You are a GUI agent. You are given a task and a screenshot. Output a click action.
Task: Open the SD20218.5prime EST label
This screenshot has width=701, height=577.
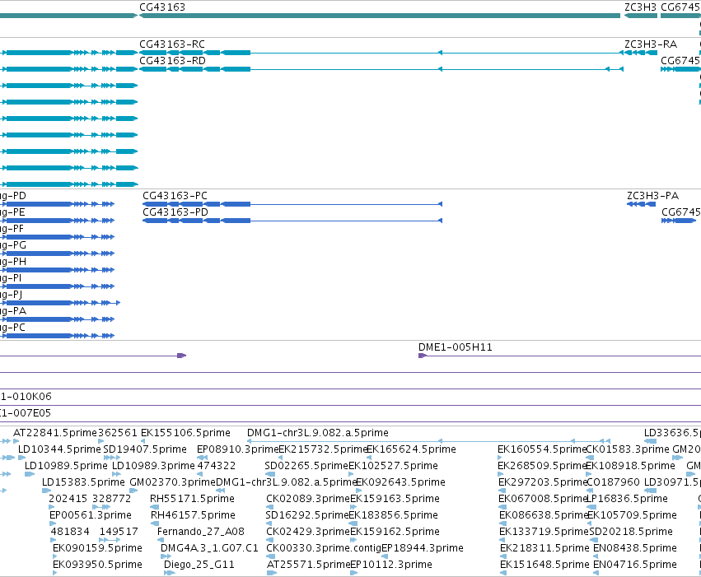[x=631, y=532]
